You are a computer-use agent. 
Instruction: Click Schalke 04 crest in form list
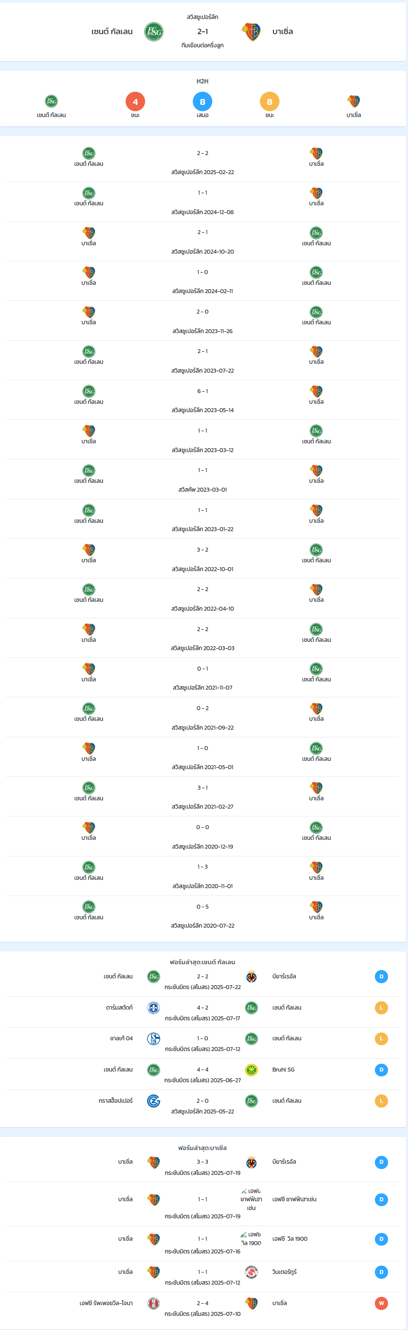153,1038
